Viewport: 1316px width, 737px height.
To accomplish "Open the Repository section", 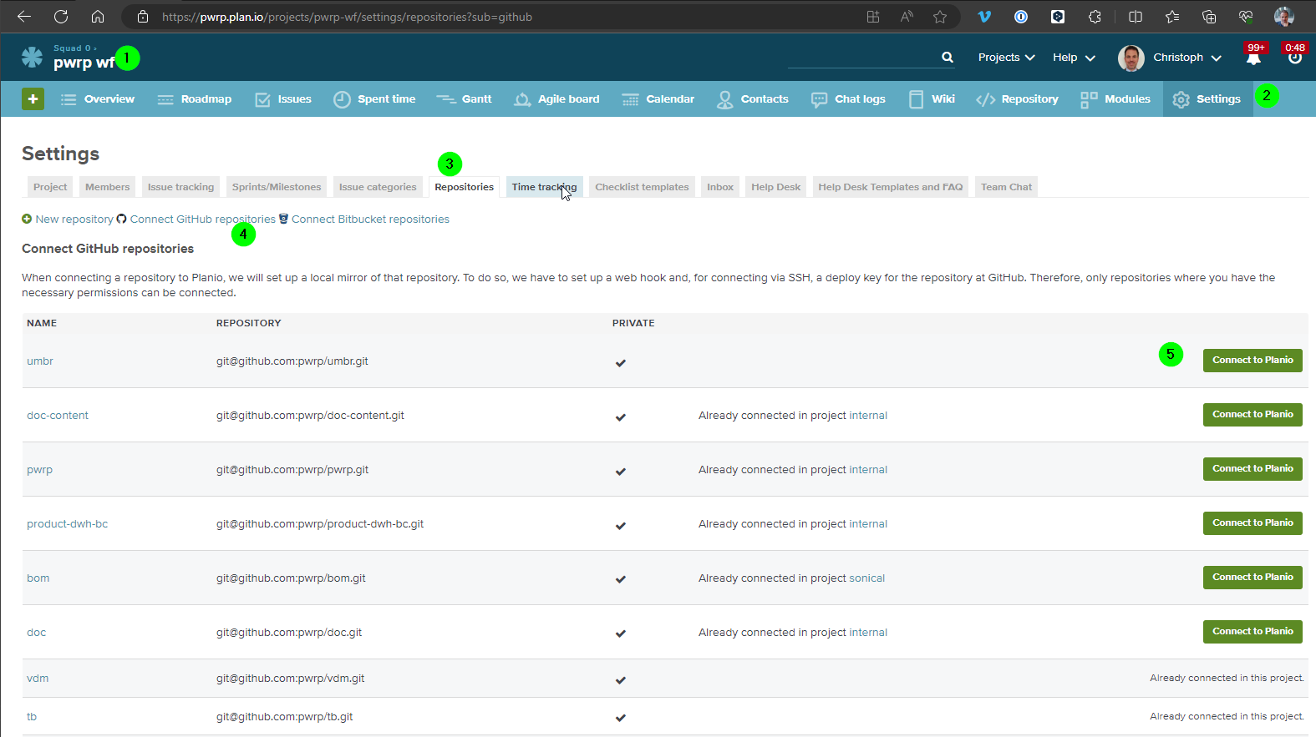I will pyautogui.click(x=1017, y=99).
